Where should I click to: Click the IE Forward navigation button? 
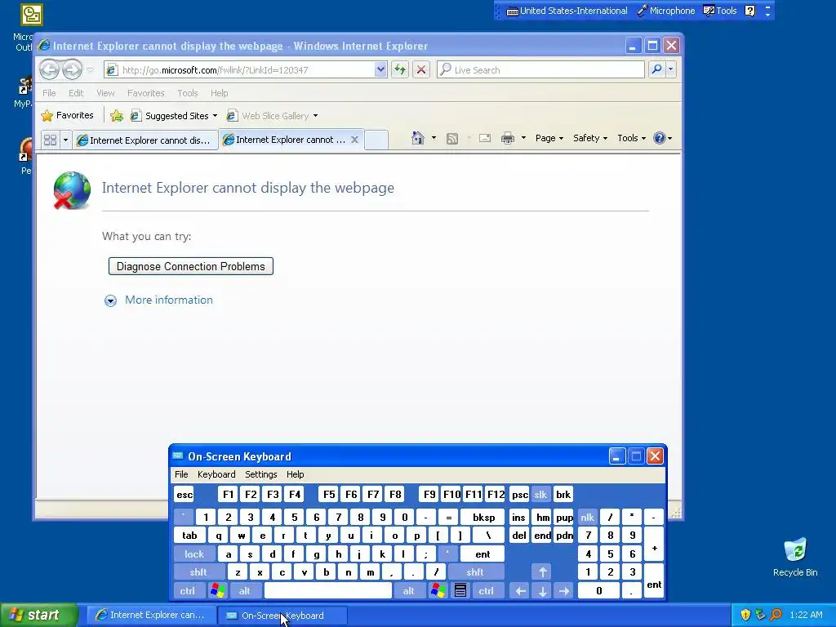[x=72, y=69]
